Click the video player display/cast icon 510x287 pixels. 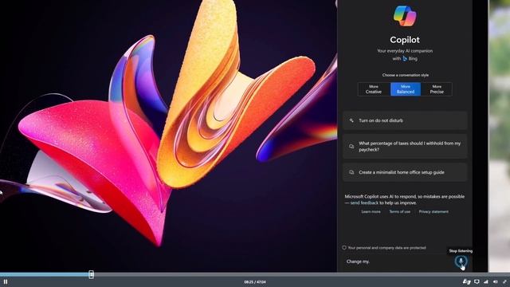coord(477,281)
